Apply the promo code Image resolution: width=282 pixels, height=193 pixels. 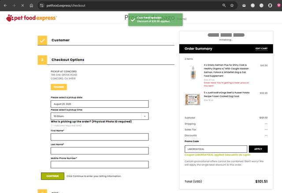point(258,149)
